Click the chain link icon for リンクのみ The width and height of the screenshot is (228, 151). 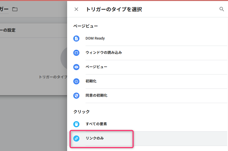click(x=76, y=139)
